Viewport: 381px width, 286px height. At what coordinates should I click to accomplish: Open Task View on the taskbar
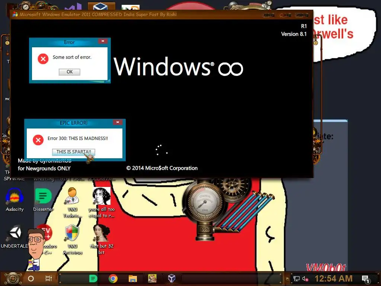click(x=49, y=279)
